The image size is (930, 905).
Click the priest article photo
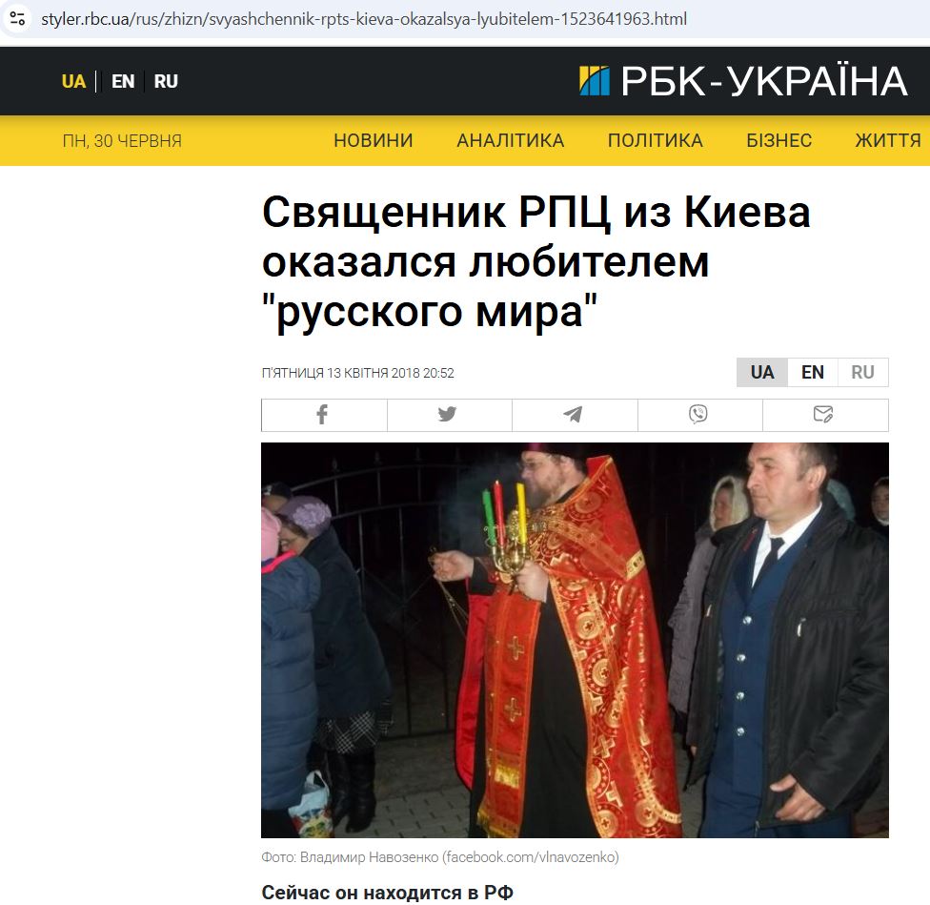(575, 640)
